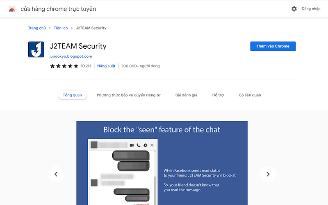Open the Tiện ích breadcrumb link
Image resolution: width=328 pixels, height=205 pixels.
coord(61,28)
